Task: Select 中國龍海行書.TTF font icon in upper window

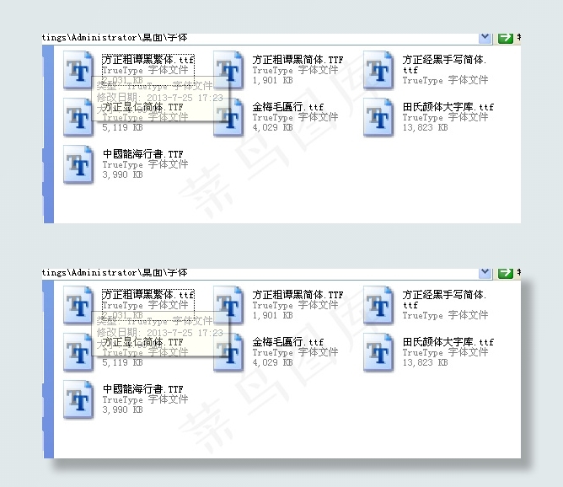Action: (78, 164)
